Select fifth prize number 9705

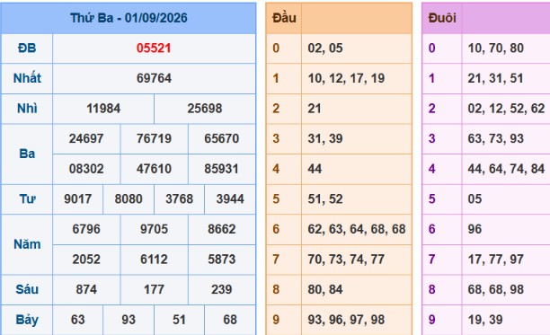[x=154, y=229]
